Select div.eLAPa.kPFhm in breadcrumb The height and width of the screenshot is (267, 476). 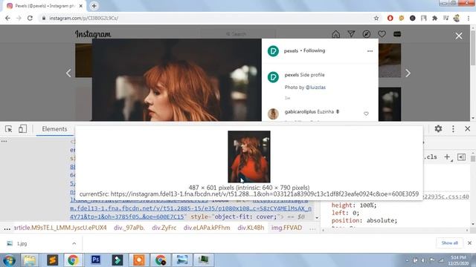point(207,228)
